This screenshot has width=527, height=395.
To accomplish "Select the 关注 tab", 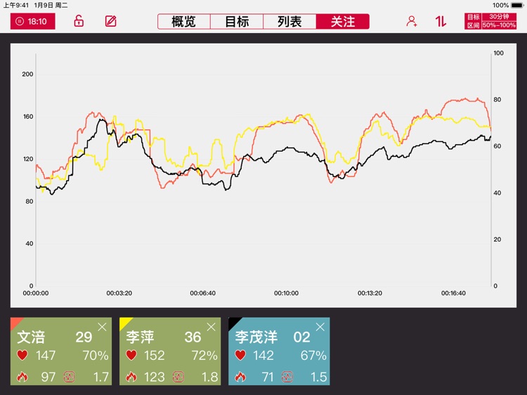I will [342, 22].
